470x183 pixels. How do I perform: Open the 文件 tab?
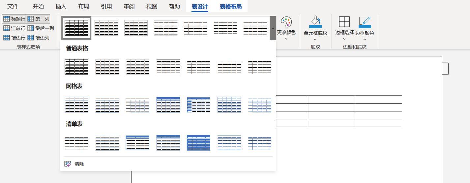[13, 7]
